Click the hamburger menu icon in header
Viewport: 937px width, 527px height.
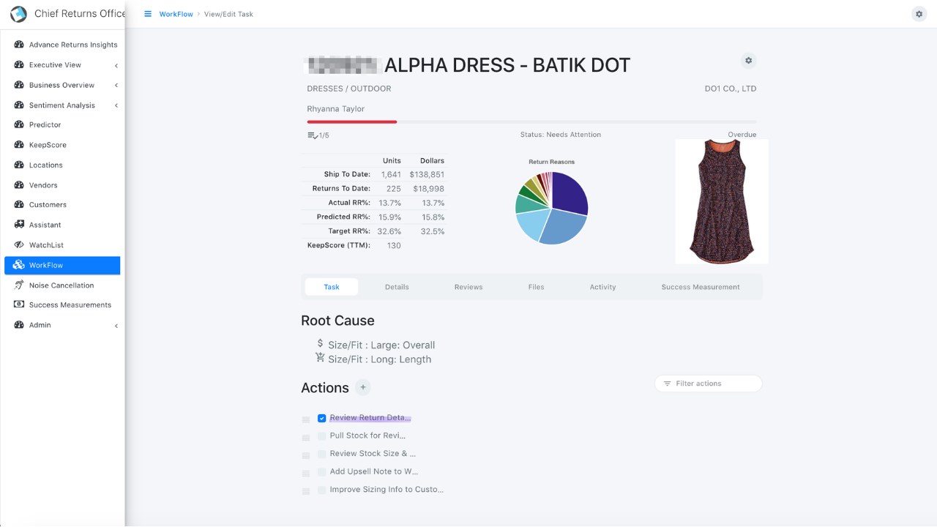[x=148, y=14]
